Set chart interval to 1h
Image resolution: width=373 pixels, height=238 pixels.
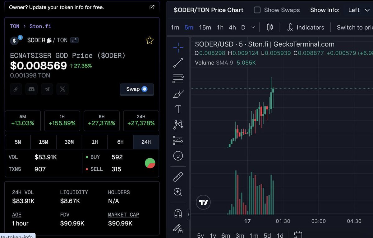pyautogui.click(x=220, y=27)
